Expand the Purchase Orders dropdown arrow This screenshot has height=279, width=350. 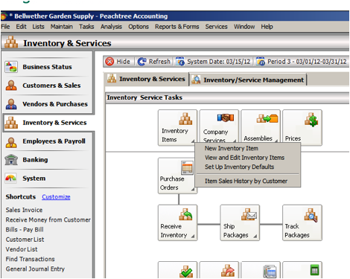click(193, 189)
